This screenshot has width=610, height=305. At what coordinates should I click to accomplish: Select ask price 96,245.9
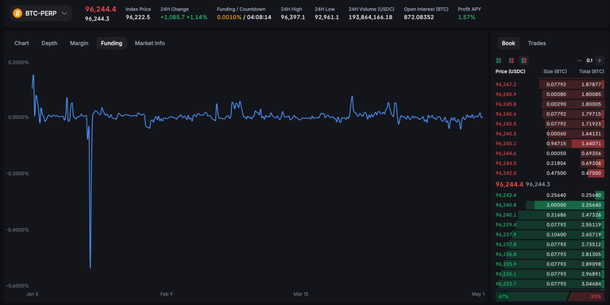pyautogui.click(x=506, y=95)
